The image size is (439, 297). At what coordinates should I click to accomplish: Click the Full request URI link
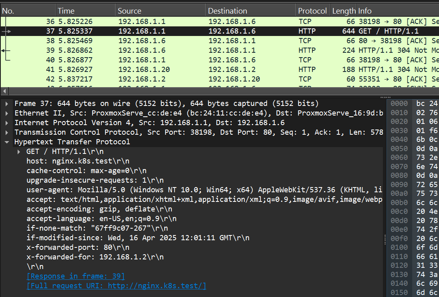click(116, 286)
